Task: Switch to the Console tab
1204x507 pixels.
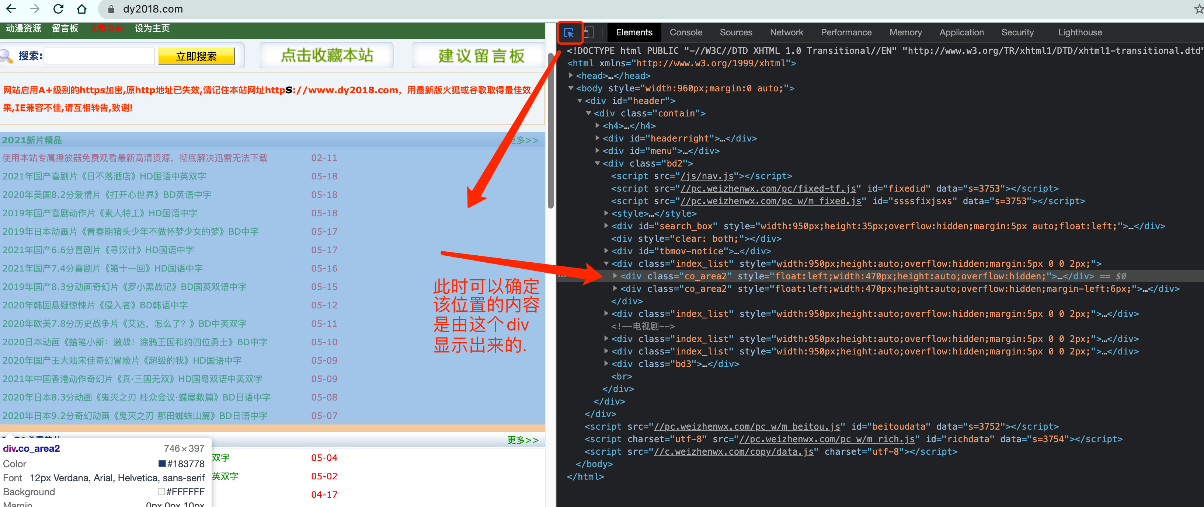Action: pos(686,33)
